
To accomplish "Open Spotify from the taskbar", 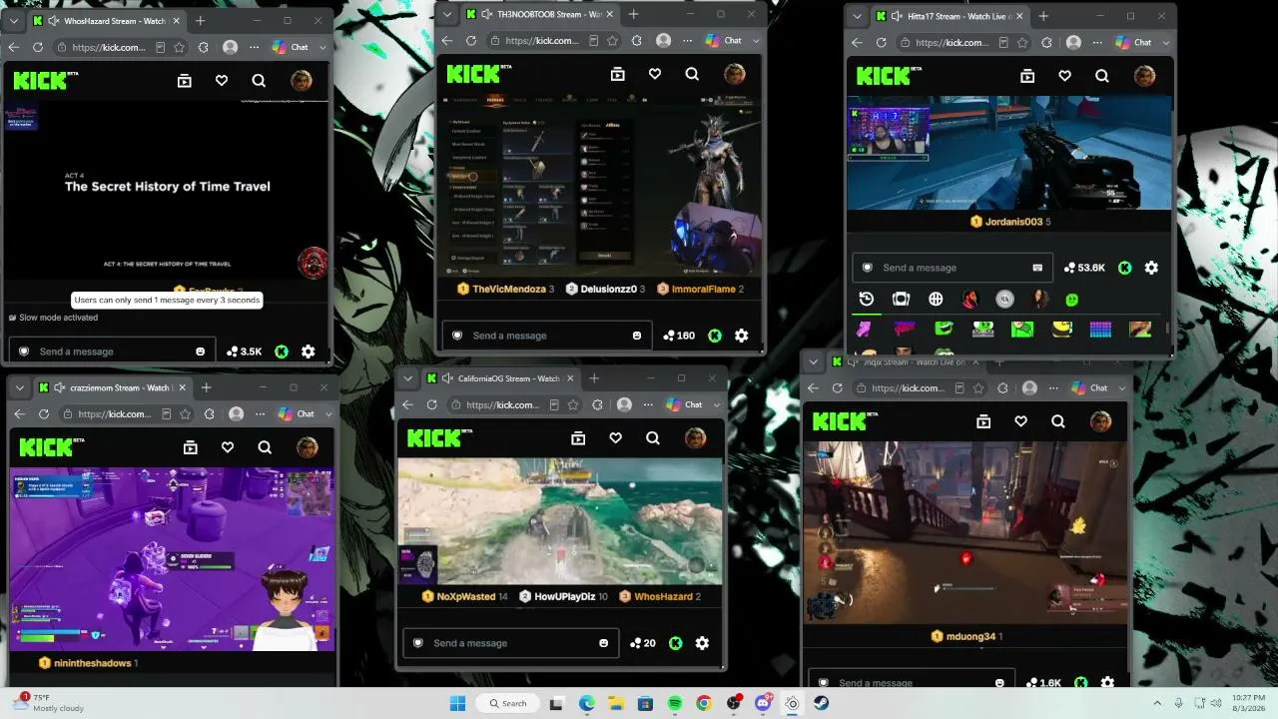I will click(x=675, y=703).
